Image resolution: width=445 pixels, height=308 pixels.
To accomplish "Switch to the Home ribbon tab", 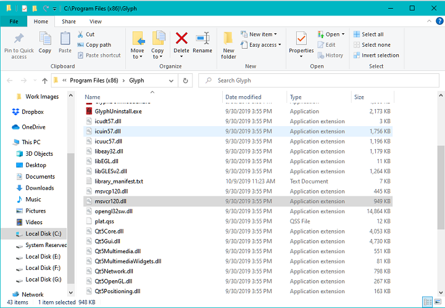I will coord(41,22).
